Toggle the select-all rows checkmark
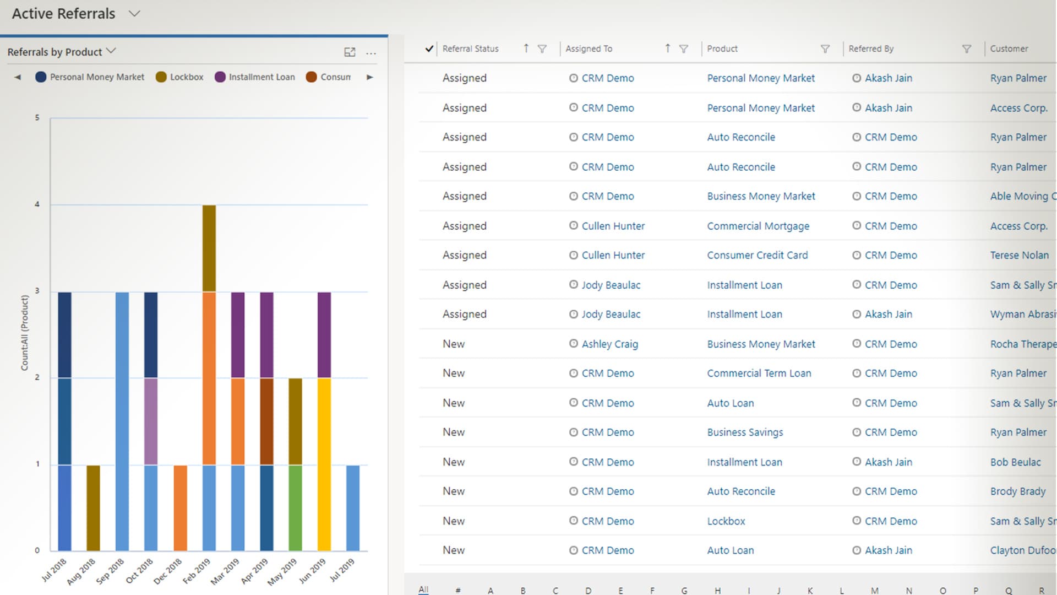Screen dimensions: 1057x595 (x=429, y=49)
